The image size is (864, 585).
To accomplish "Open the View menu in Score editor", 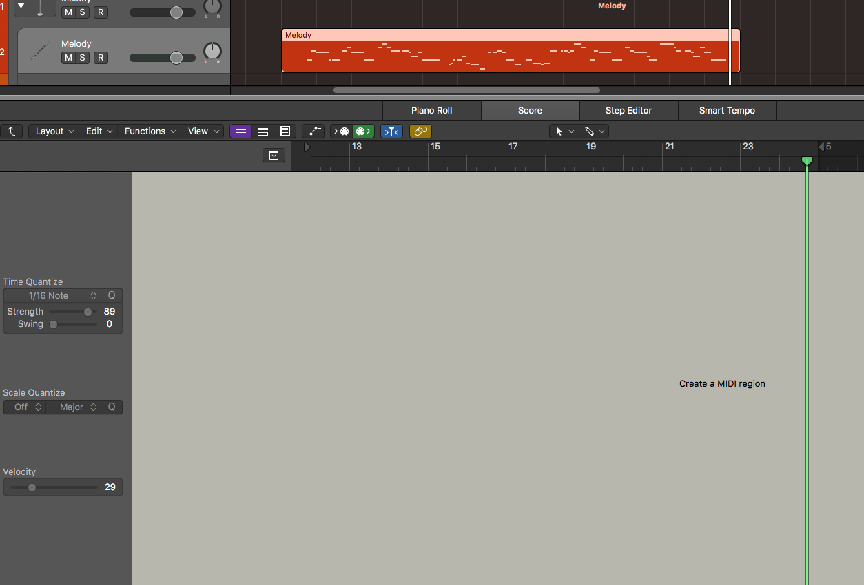I will 204,131.
